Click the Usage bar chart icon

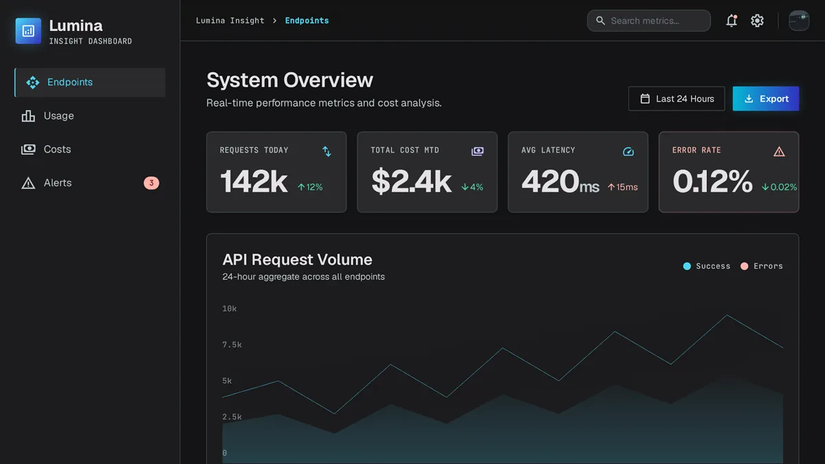pyautogui.click(x=28, y=116)
